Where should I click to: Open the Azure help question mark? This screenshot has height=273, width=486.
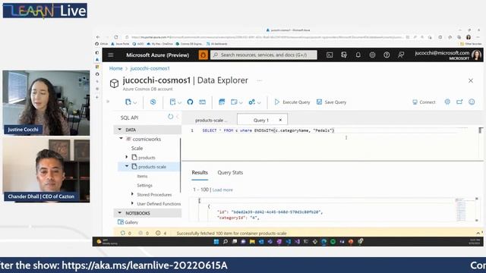click(387, 55)
